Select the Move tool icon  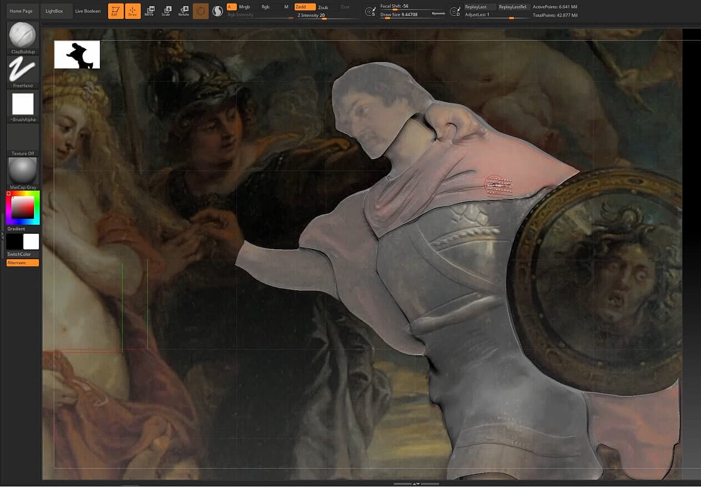pos(149,11)
